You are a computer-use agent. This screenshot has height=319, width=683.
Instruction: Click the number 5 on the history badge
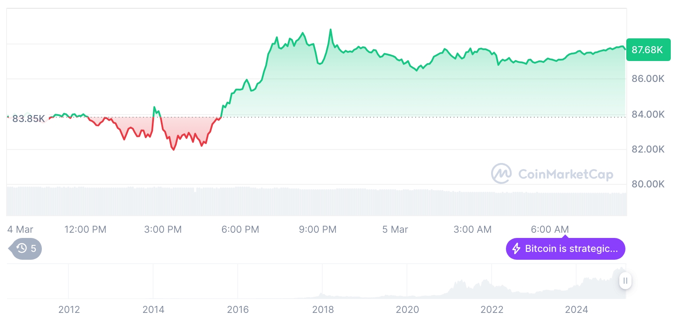[34, 249]
